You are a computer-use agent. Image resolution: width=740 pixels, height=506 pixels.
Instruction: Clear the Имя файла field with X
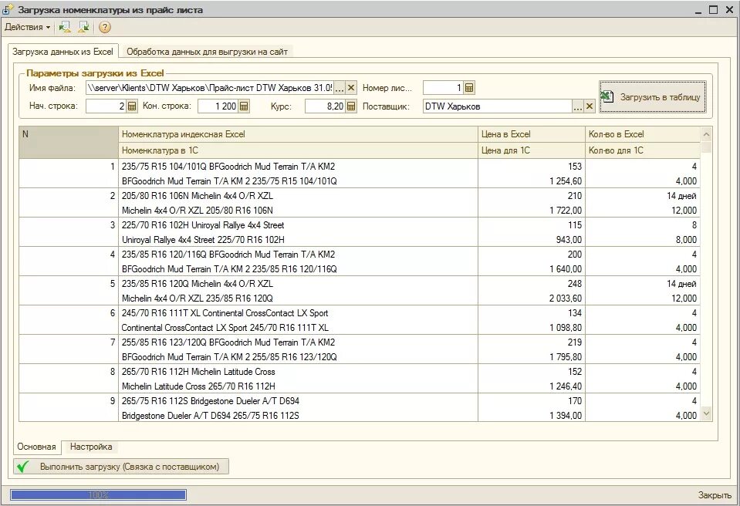(x=351, y=88)
